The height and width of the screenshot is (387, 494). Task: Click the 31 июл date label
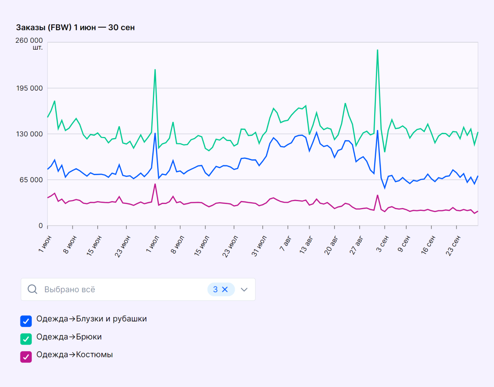pyautogui.click(x=259, y=246)
